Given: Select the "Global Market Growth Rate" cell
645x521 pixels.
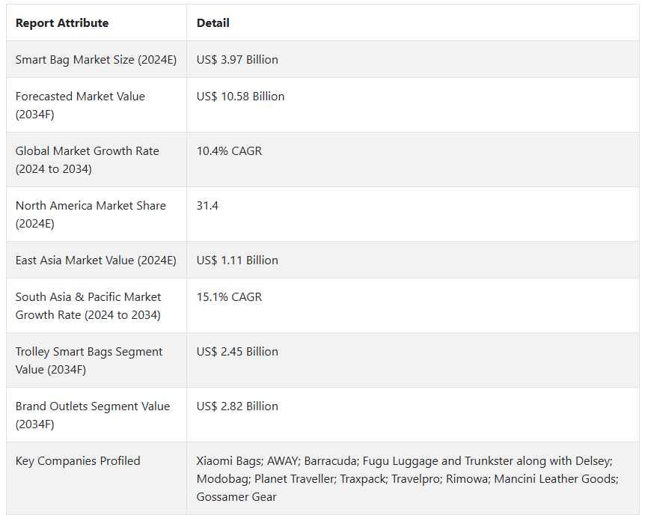Looking at the screenshot, I should pyautogui.click(x=87, y=160).
